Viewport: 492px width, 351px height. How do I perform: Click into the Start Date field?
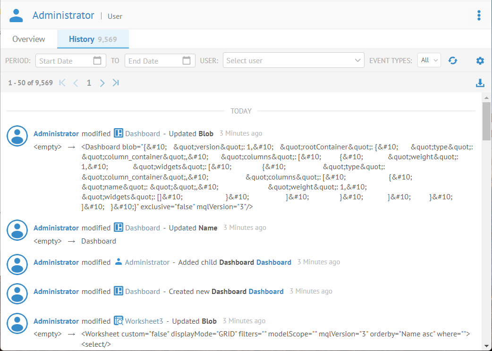tap(64, 61)
